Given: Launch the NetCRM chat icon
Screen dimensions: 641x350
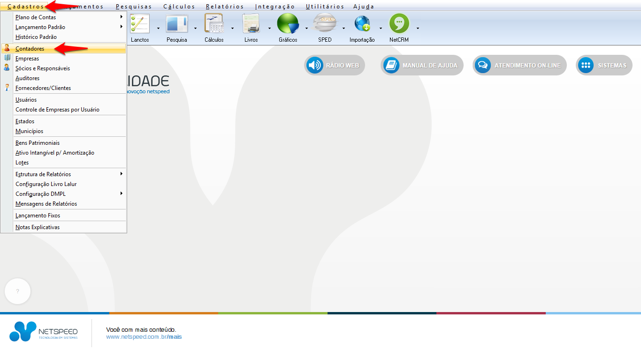Looking at the screenshot, I should pyautogui.click(x=399, y=24).
